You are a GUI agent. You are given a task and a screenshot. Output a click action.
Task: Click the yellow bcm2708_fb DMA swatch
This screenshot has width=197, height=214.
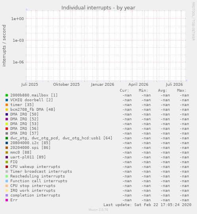click(x=7, y=110)
